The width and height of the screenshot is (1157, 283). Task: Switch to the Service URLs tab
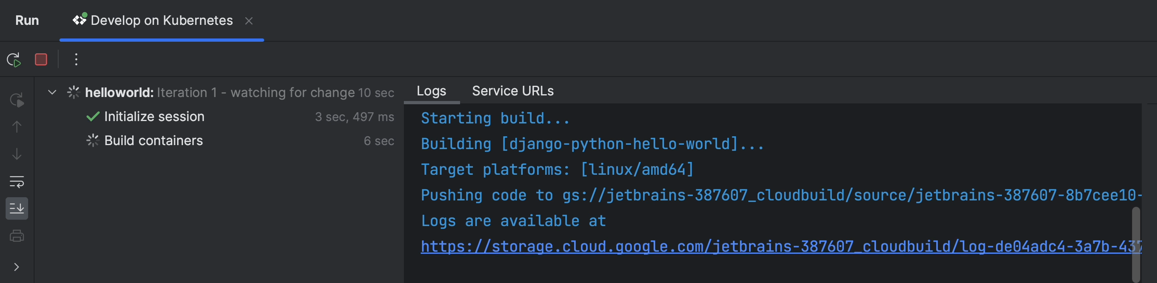[513, 91]
